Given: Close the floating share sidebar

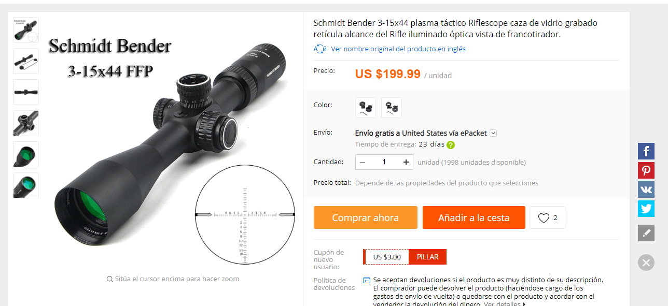Looking at the screenshot, I should (x=646, y=263).
